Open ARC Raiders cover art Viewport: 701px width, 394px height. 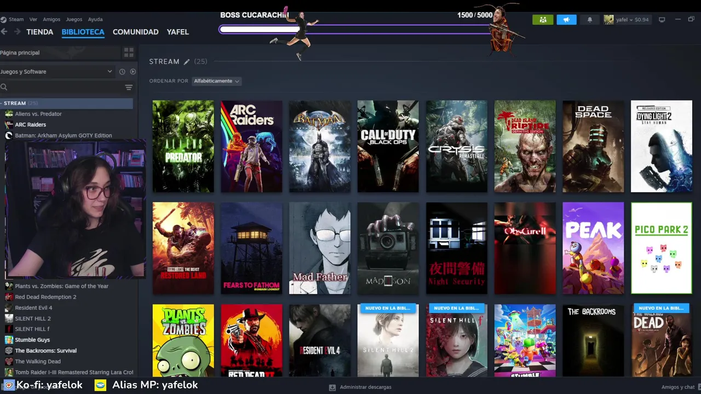pyautogui.click(x=251, y=146)
